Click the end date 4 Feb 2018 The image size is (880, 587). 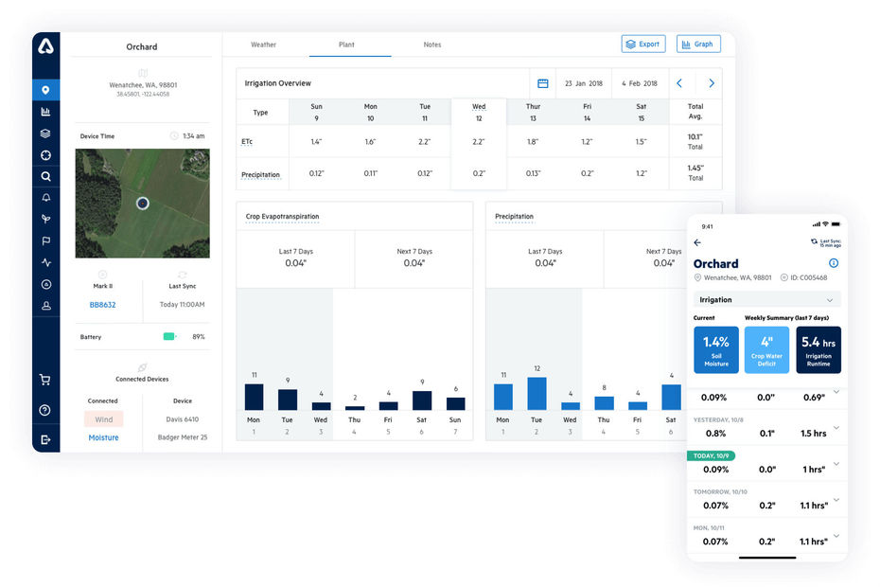tap(640, 83)
